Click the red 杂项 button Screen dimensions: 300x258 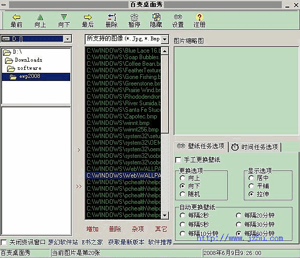(x=138, y=229)
